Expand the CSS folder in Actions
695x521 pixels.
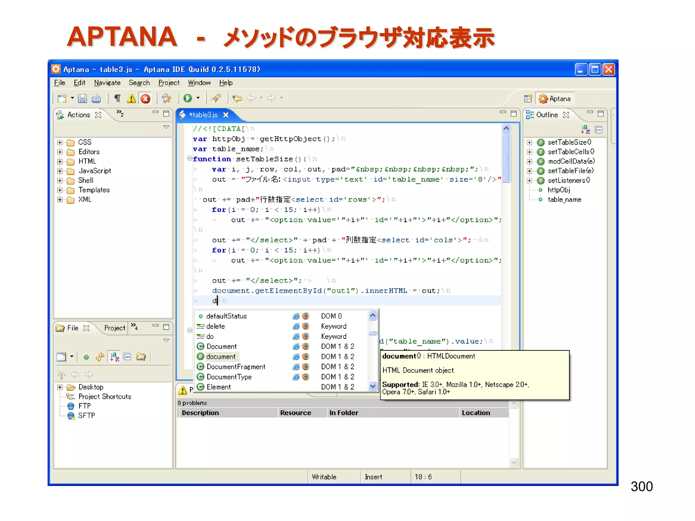pyautogui.click(x=60, y=142)
